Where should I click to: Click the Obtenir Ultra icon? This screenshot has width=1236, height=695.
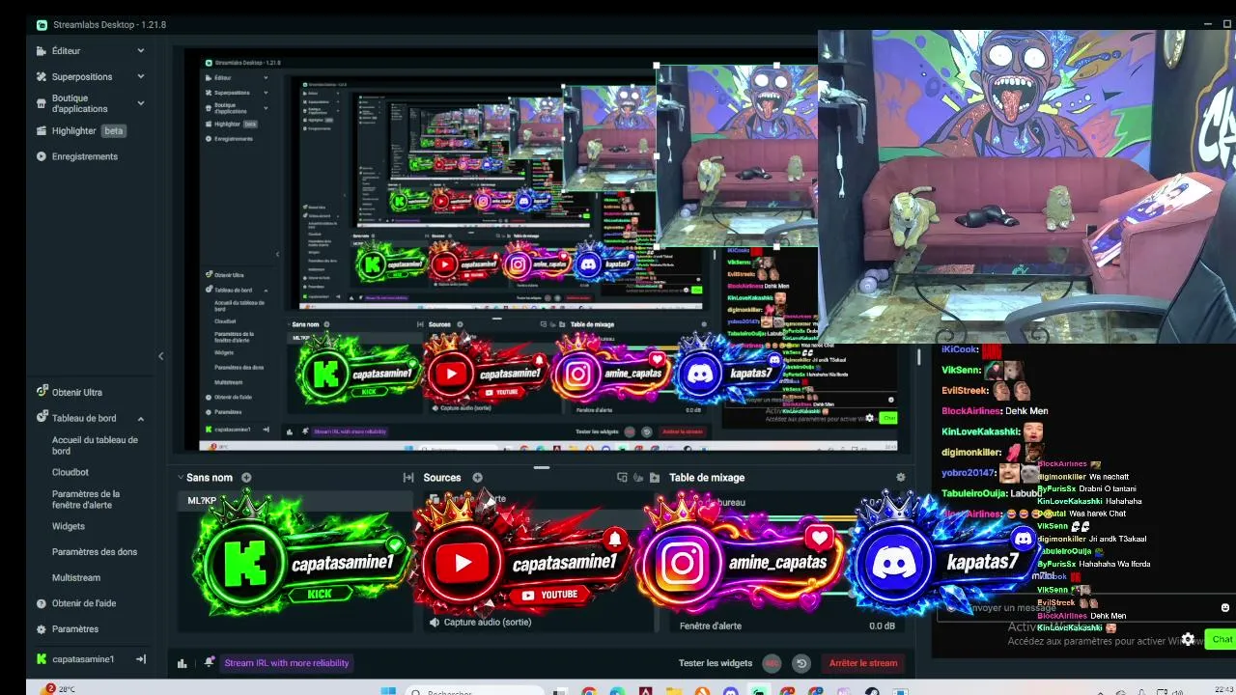pyautogui.click(x=42, y=392)
